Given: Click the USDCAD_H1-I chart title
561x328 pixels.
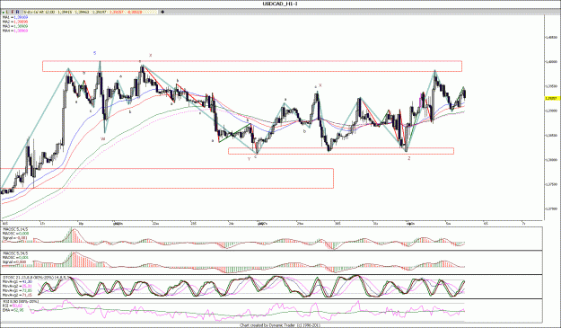Looking at the screenshot, I should click(280, 4).
